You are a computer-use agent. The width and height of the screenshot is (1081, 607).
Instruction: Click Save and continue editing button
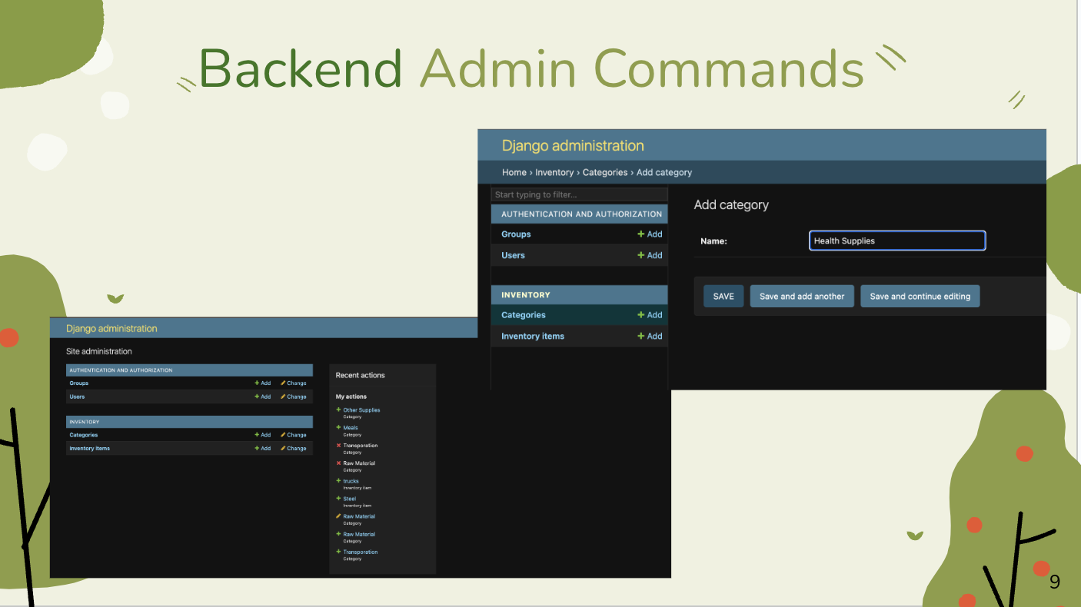tap(920, 297)
